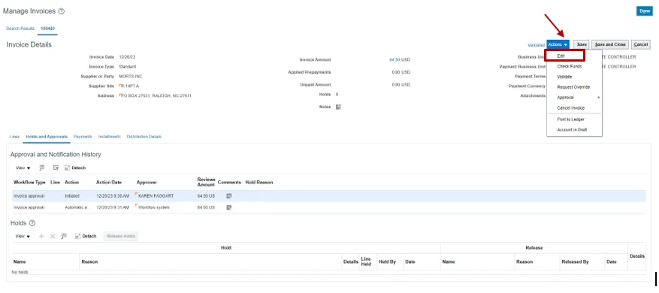Open View menu in Approval history

(23, 168)
